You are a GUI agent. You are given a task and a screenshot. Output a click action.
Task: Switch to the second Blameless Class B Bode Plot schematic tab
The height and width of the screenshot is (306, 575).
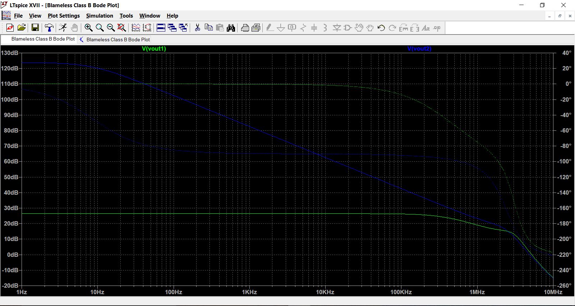tap(114, 40)
